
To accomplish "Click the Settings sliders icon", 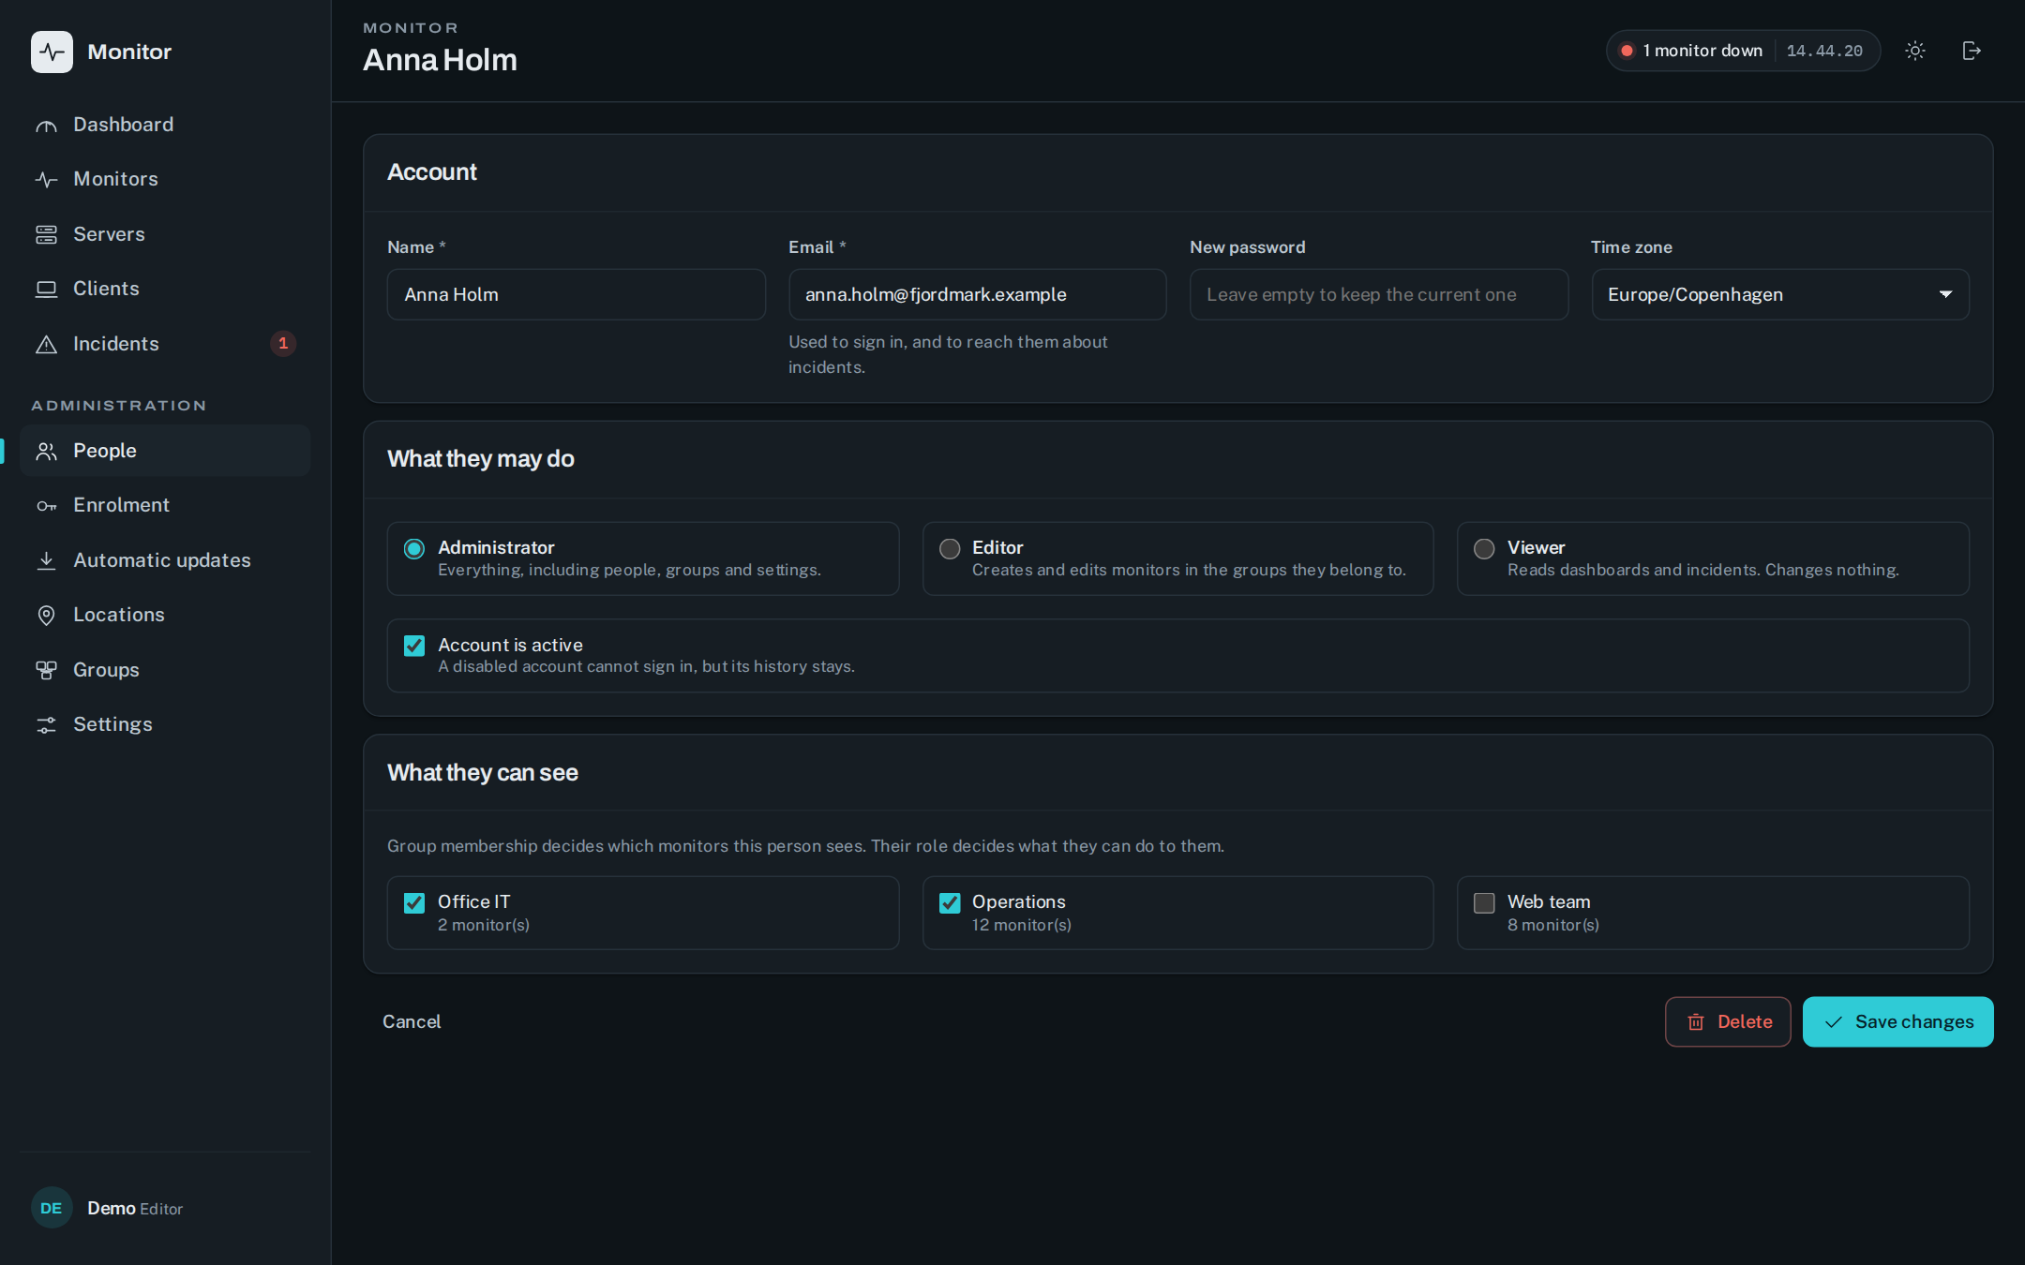I will pyautogui.click(x=46, y=725).
